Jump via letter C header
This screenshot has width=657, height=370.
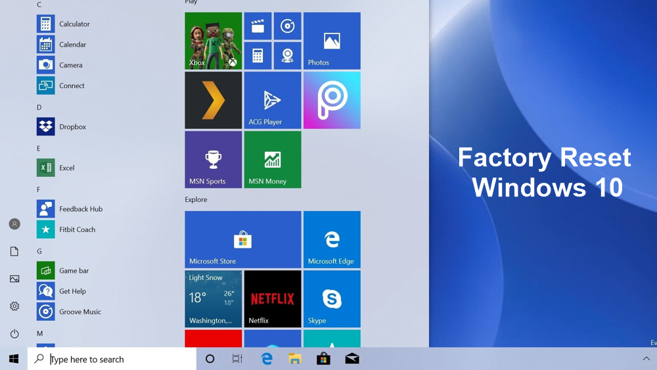coord(39,5)
